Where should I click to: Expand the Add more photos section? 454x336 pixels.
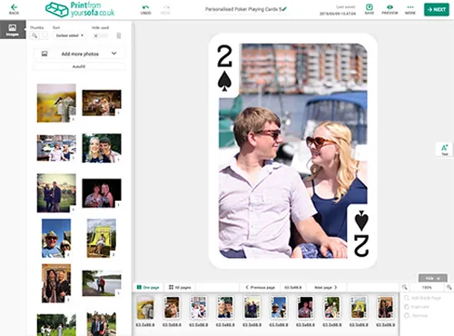coord(79,54)
